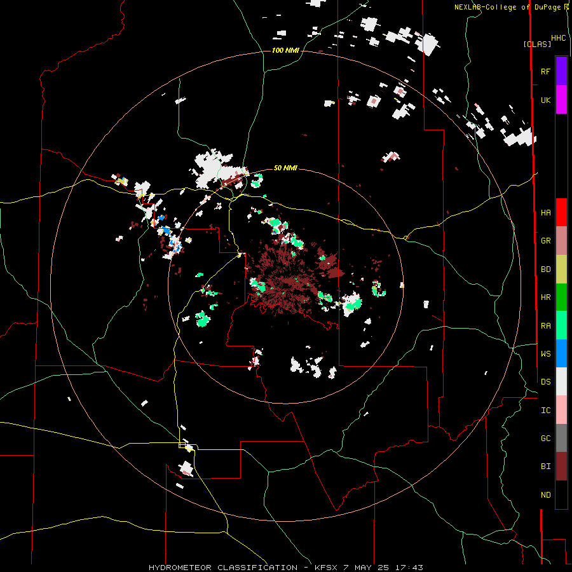Click the HR legend label
Screen dimensions: 572x572
point(545,297)
